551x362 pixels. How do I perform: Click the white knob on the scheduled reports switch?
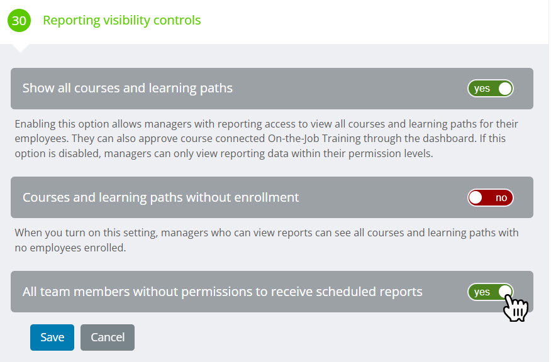point(505,292)
